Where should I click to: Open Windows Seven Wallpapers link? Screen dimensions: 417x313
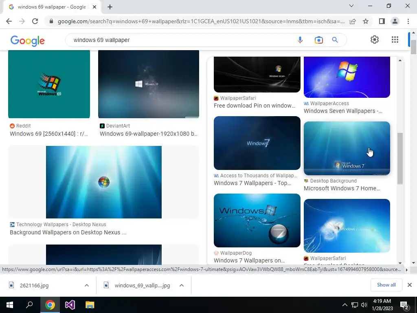point(343,111)
